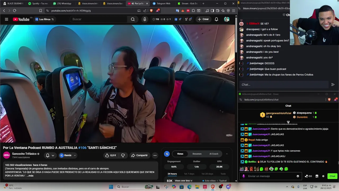Like the video showing 8,8 K
The height and width of the screenshot is (191, 339).
coord(111,155)
